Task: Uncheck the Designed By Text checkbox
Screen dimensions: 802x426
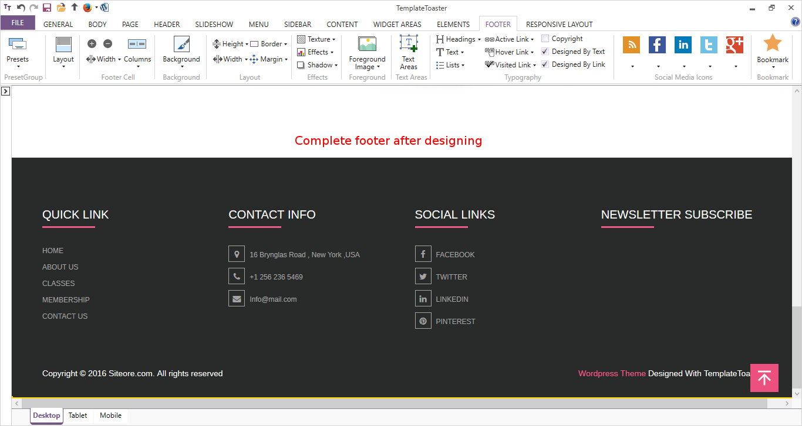Action: coord(545,52)
